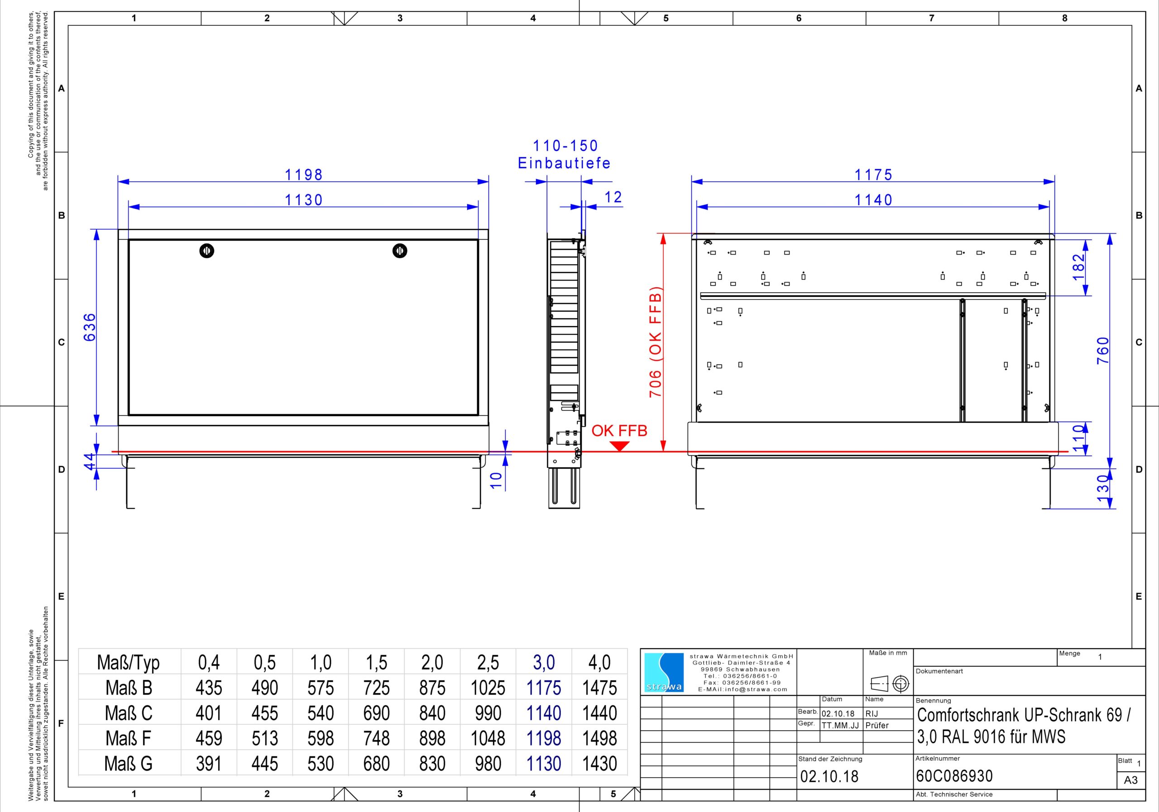Click table cell 1430
1159x812 pixels.
point(600,763)
